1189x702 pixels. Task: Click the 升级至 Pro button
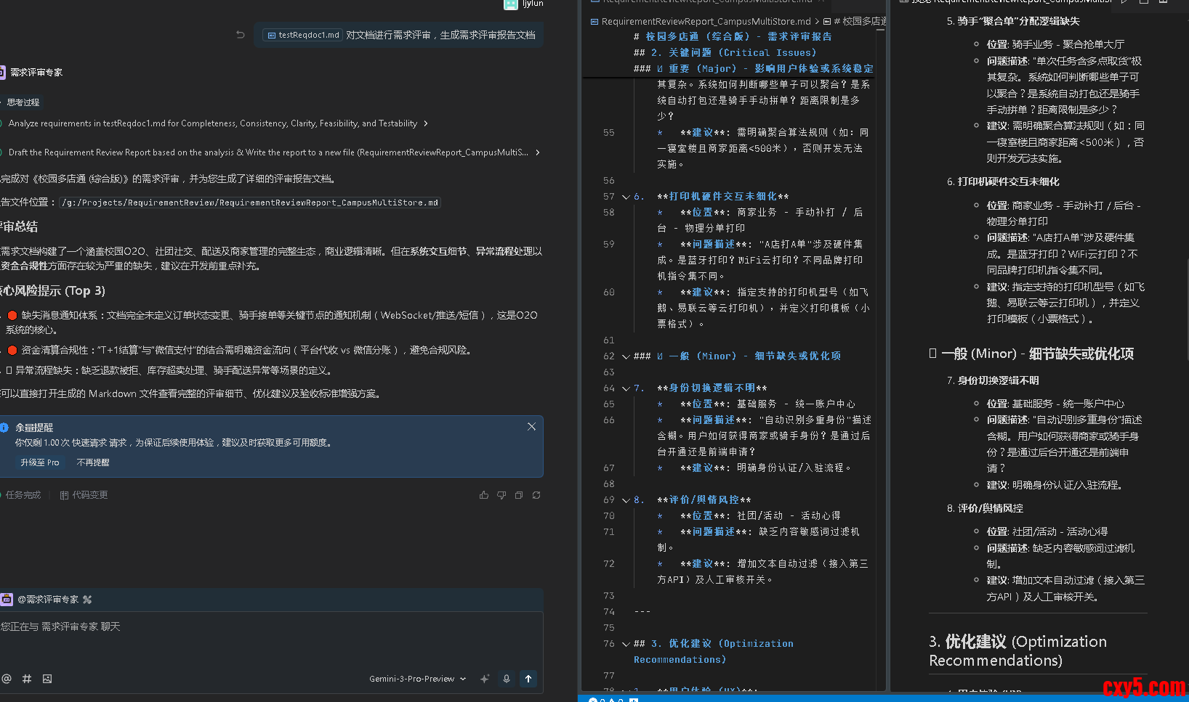40,462
